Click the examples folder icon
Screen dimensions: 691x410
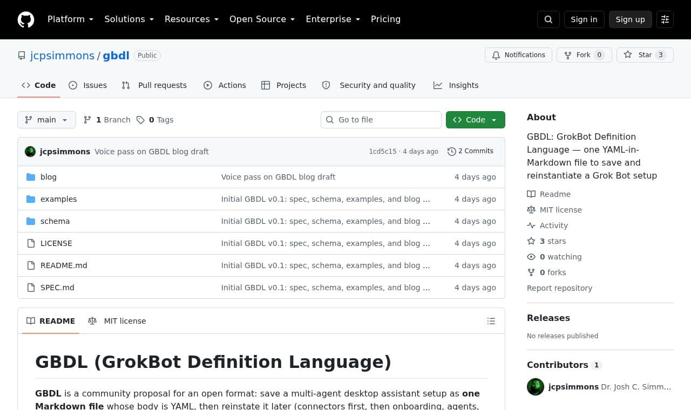tap(31, 199)
